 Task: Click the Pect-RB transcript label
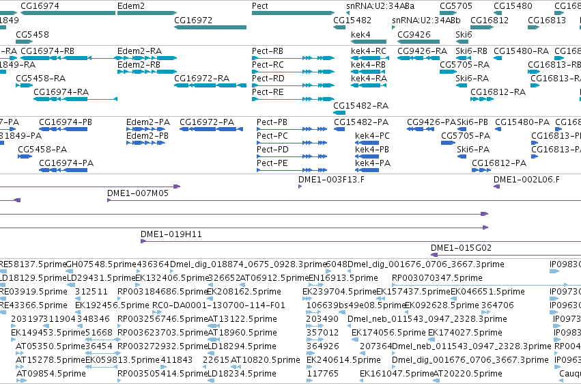tap(268, 51)
